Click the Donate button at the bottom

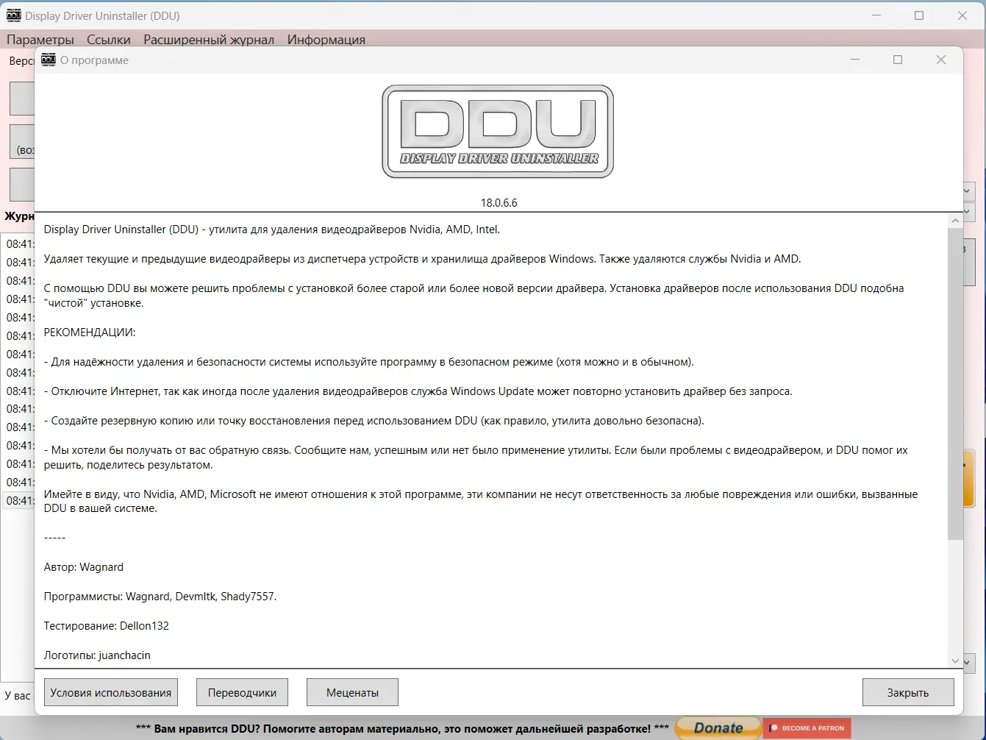(x=717, y=727)
